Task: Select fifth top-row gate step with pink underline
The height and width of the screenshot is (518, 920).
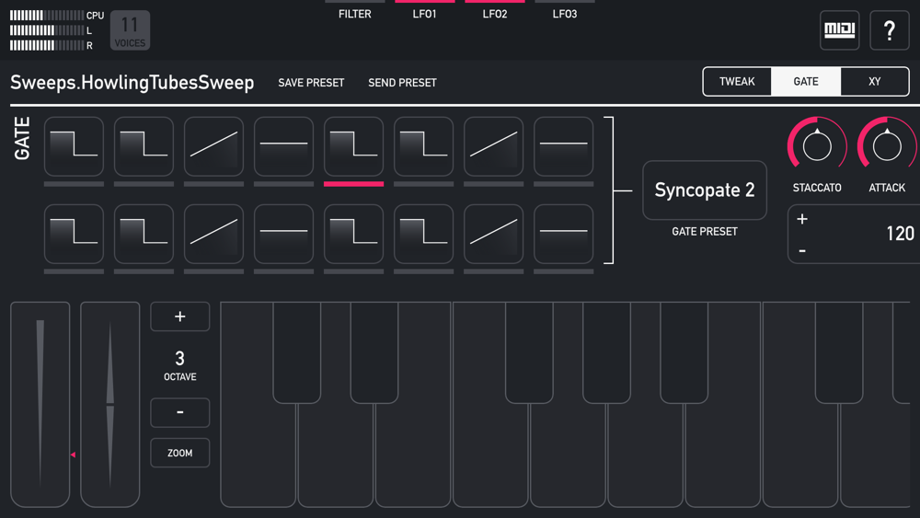Action: 354,146
